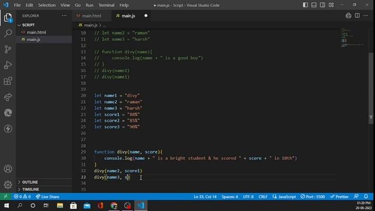Open errors and warnings in status bar
This screenshot has height=211, width=375.
(22, 197)
